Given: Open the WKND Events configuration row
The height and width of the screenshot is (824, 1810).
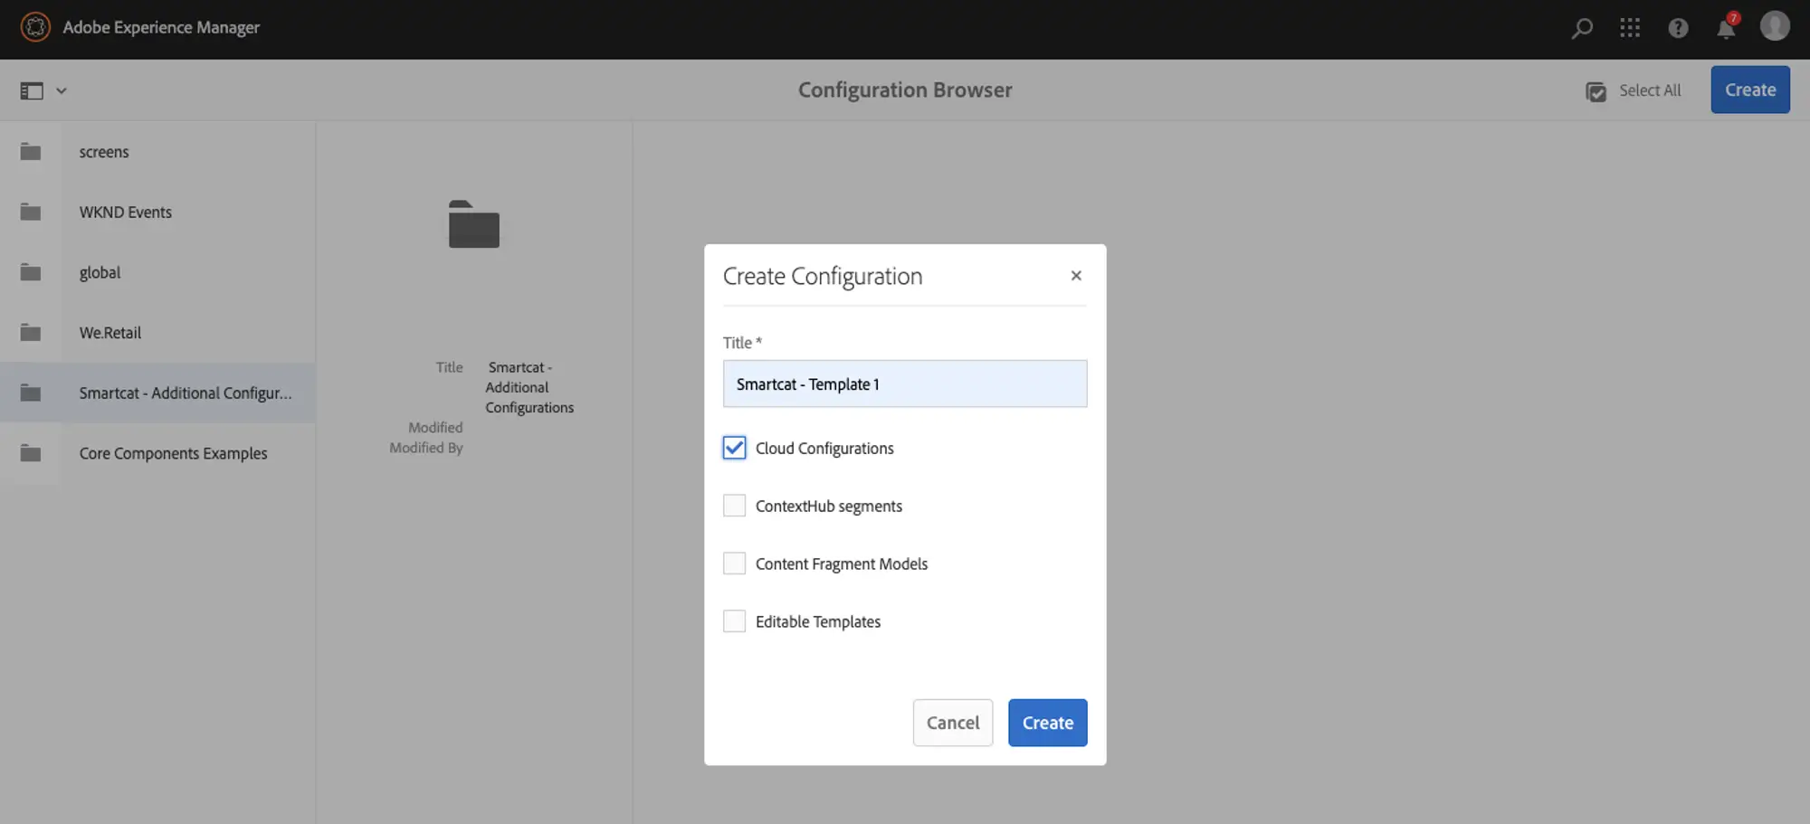Looking at the screenshot, I should [157, 212].
